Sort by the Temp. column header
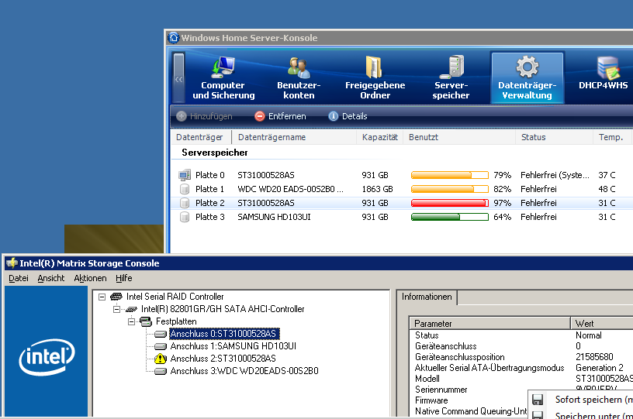 [x=611, y=137]
